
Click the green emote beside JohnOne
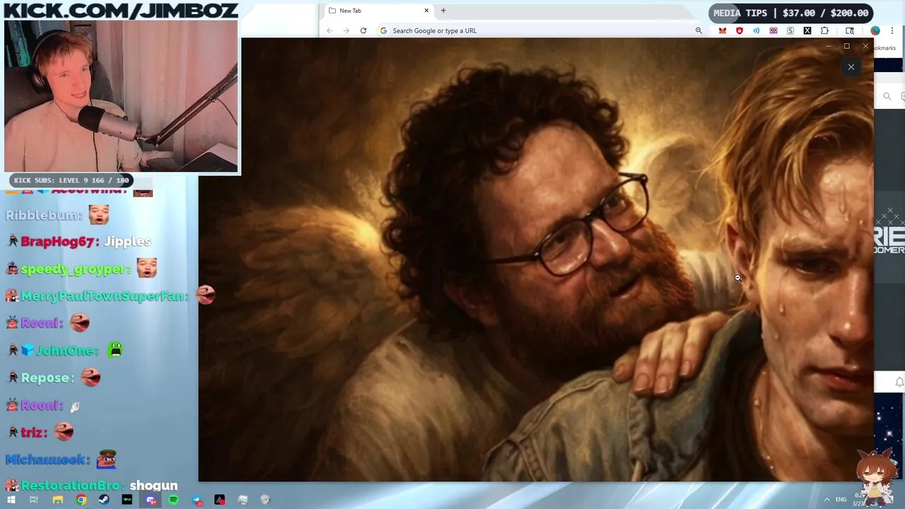(x=115, y=350)
